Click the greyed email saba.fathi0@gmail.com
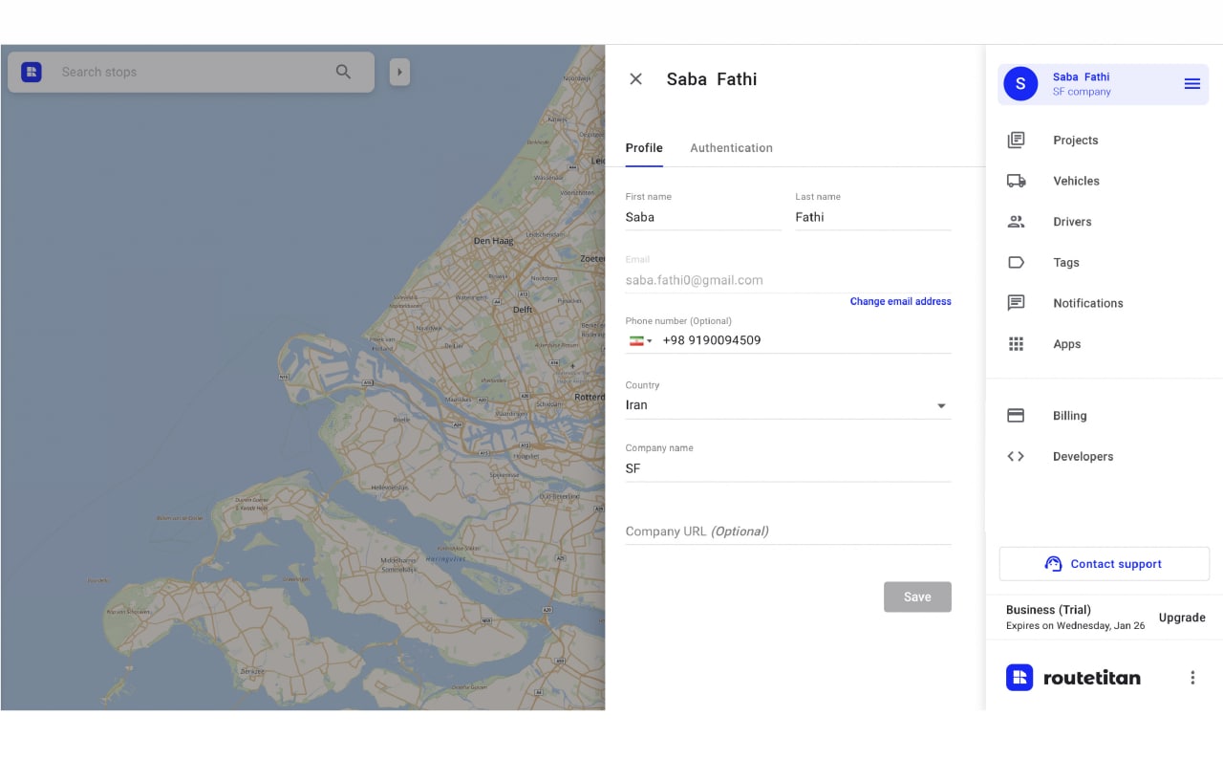 click(695, 280)
